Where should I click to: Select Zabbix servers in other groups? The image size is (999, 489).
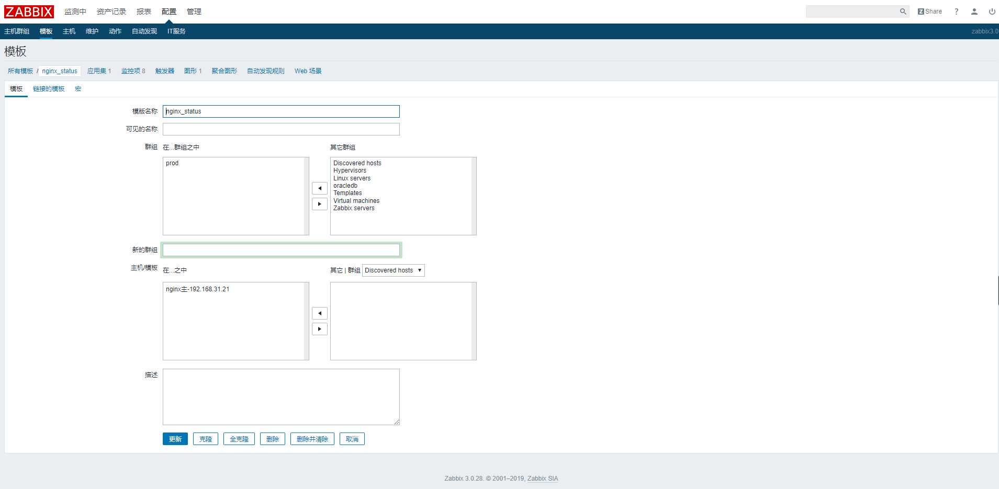pos(401,208)
